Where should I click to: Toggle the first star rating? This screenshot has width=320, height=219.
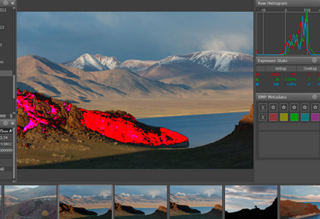274,107
